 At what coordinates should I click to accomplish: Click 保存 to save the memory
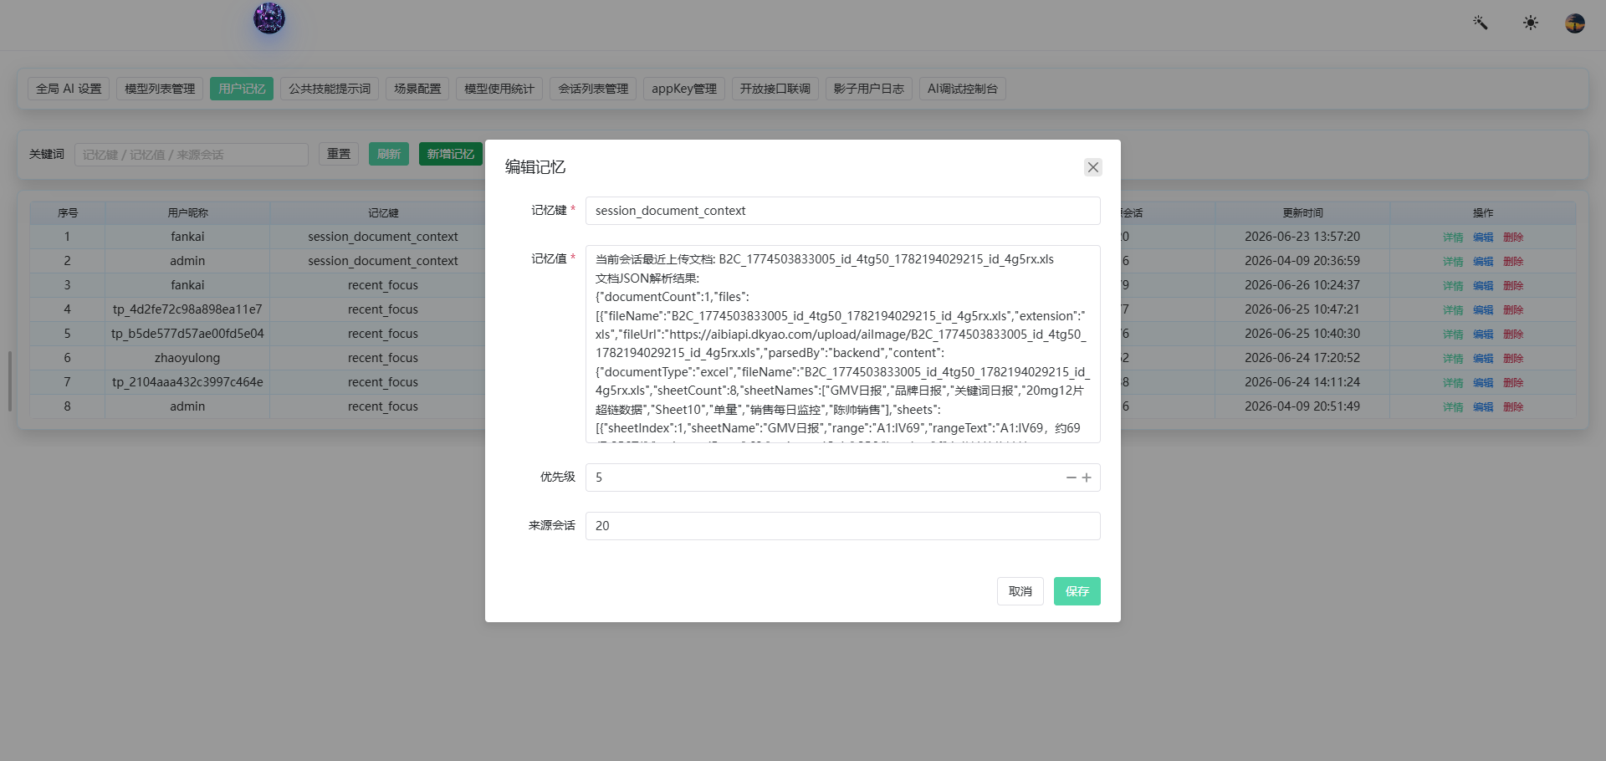[1077, 591]
